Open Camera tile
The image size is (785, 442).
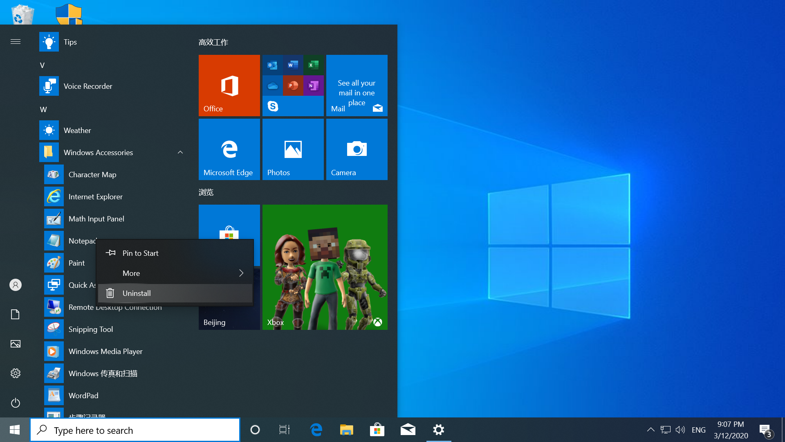(356, 149)
